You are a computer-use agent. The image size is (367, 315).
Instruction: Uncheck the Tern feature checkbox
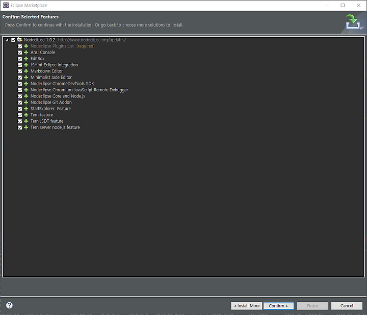click(20, 115)
